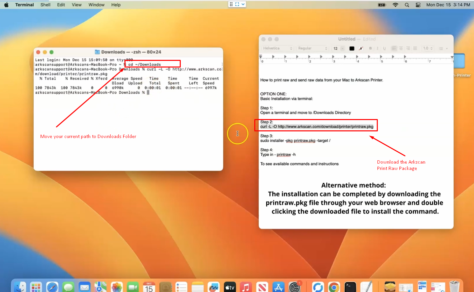The width and height of the screenshot is (474, 292).
Task: Check Wi-Fi status in the menu bar
Action: 395,5
